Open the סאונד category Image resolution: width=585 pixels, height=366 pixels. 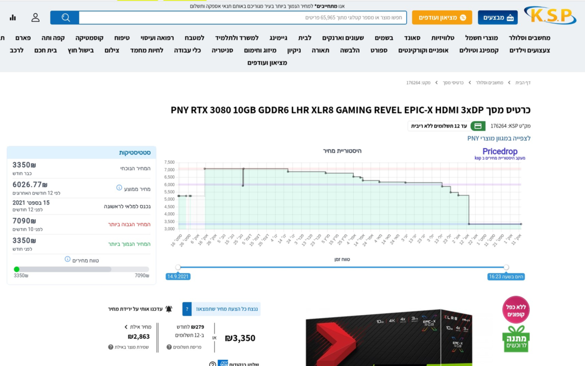411,38
